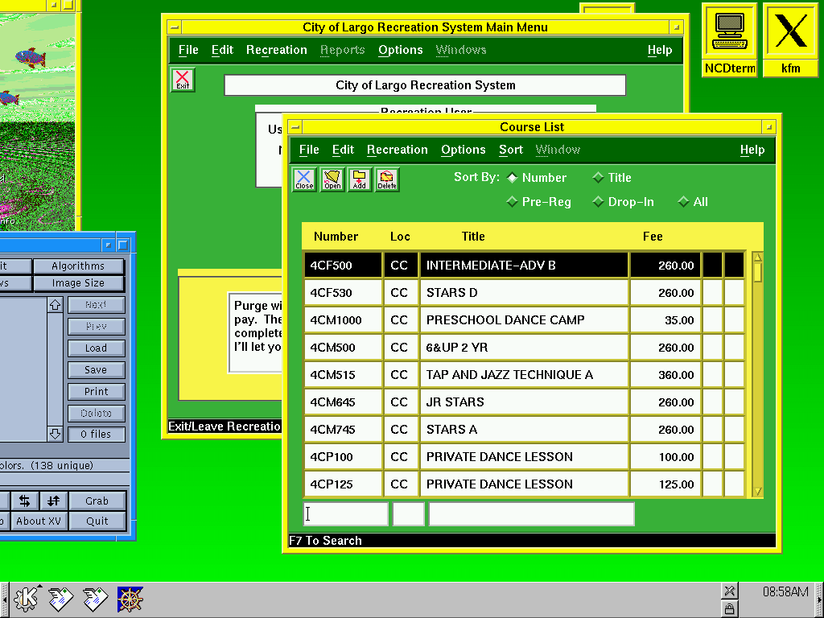The height and width of the screenshot is (618, 824).
Task: Choose the Pre-Reg filter option
Action: [x=512, y=202]
